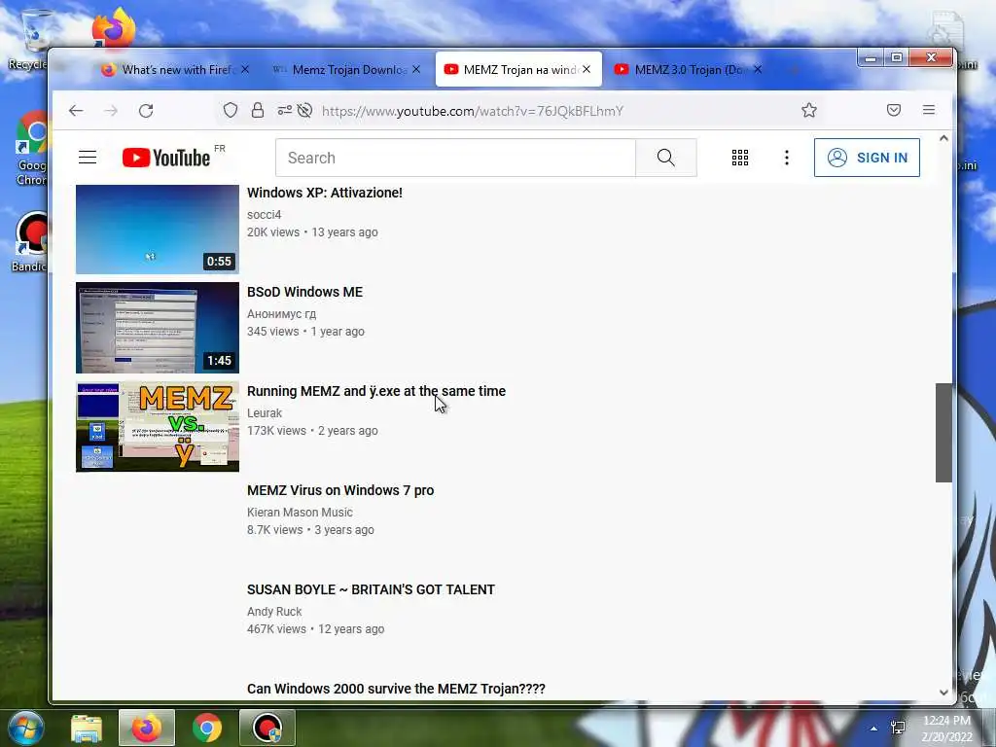The image size is (996, 747).
Task: Open channel Kieran Mason Music
Action: [300, 512]
